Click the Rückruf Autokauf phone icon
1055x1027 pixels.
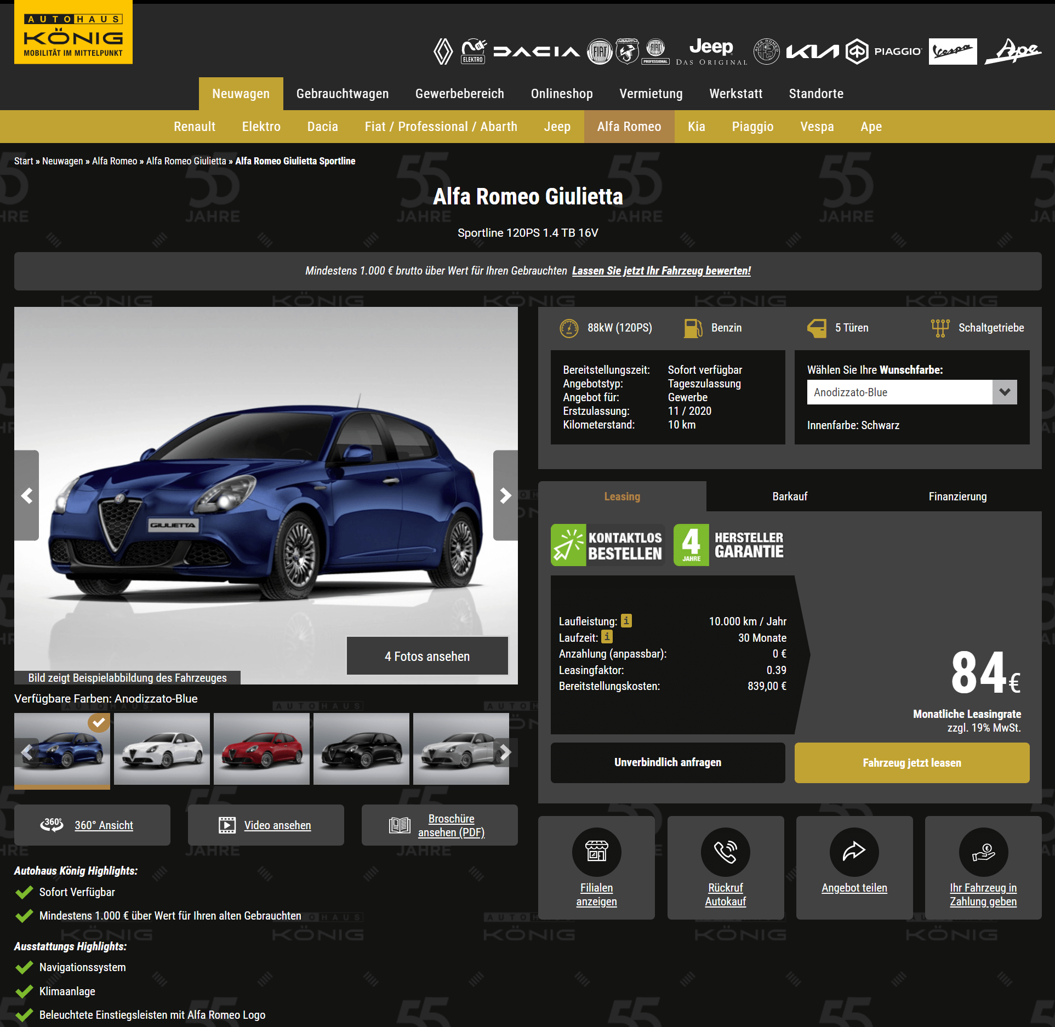click(726, 852)
